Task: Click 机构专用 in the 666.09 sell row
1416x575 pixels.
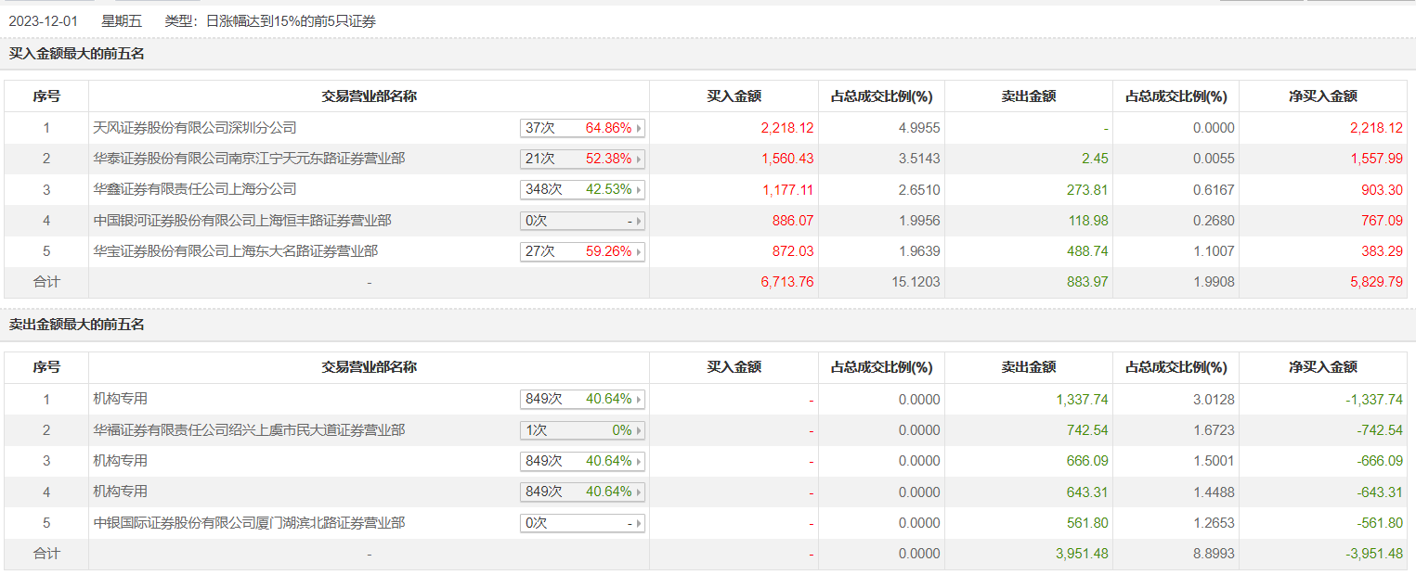Action: (121, 461)
